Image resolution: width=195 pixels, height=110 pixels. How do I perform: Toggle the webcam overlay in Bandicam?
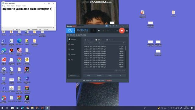94,31
